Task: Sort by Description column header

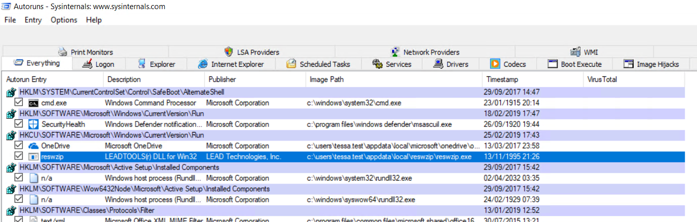Action: [x=154, y=79]
